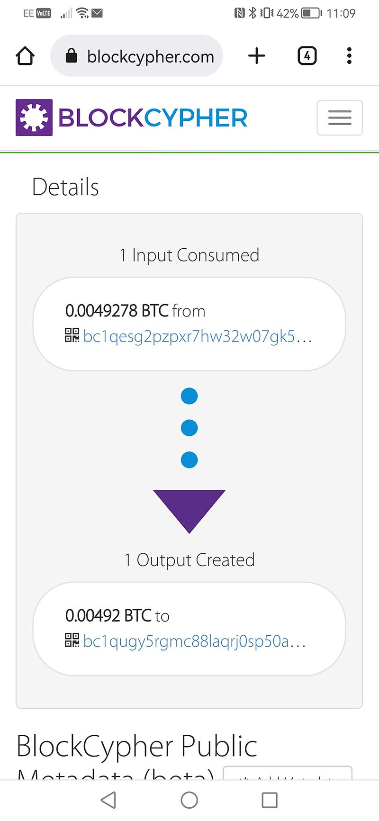Click the BLOCKCYPHER wordmark text
This screenshot has width=379, height=821.
tap(153, 117)
